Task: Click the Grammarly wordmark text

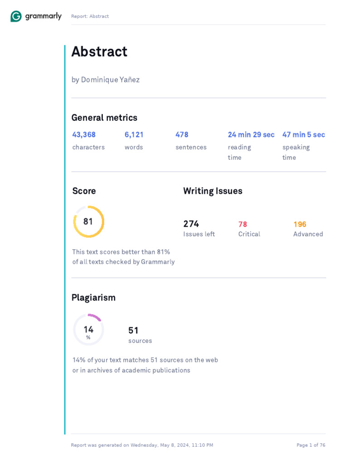Action: (43, 16)
